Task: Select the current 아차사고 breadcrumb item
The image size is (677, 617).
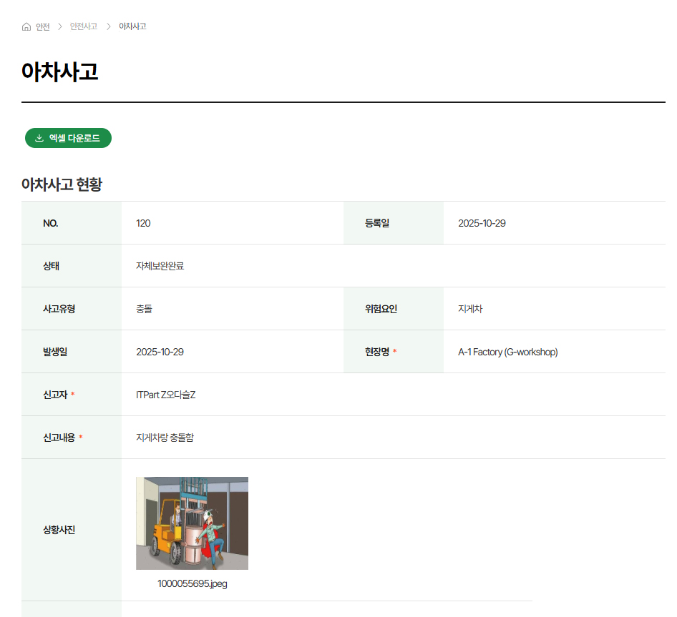Action: [132, 26]
